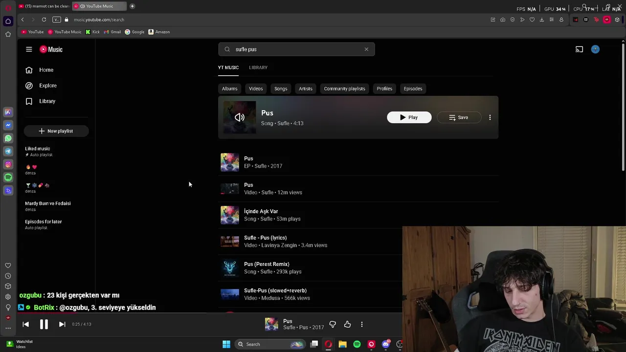626x352 pixels.
Task: Pause the current song
Action: tap(44, 324)
